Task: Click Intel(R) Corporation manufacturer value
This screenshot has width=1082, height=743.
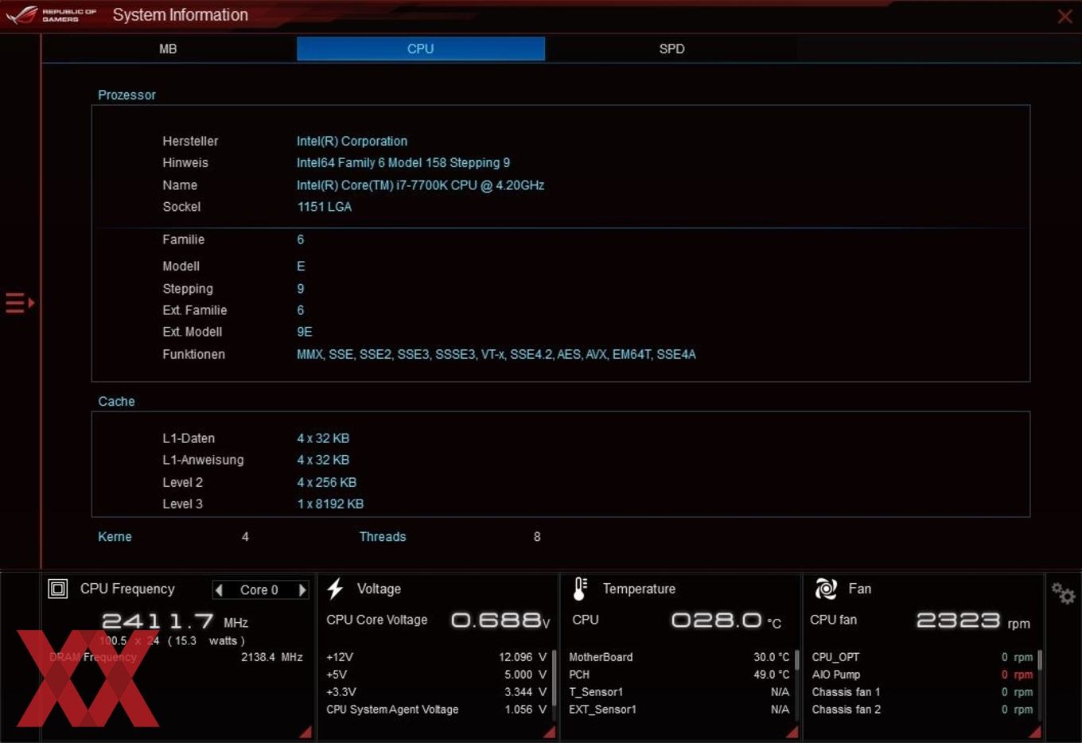Action: point(352,141)
